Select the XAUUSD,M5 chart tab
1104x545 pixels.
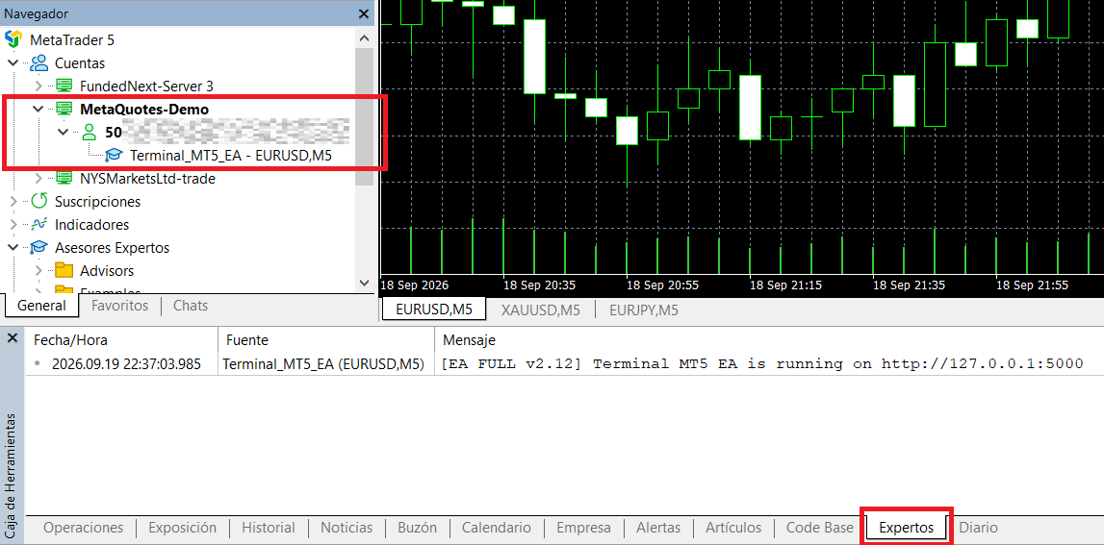(540, 310)
